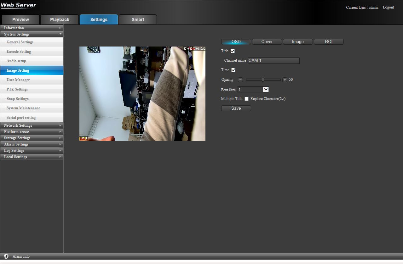
Task: Expand the Alarm Settings section
Action: coord(32,144)
